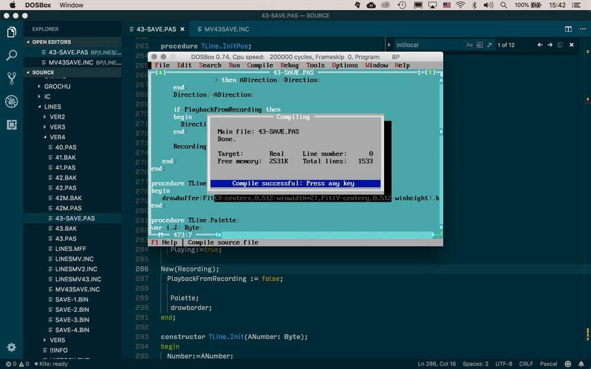591x369 pixels.
Task: Open the volume menu bar icon
Action: tap(489, 5)
